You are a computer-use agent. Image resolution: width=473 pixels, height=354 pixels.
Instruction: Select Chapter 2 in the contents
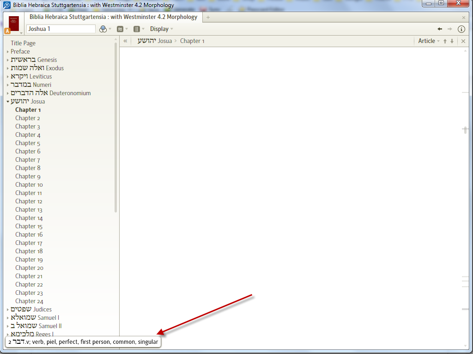coord(28,118)
